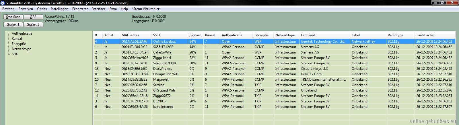Expand the Authenticatie tree node
Screen dimensions: 459x125
pyautogui.click(x=22, y=33)
